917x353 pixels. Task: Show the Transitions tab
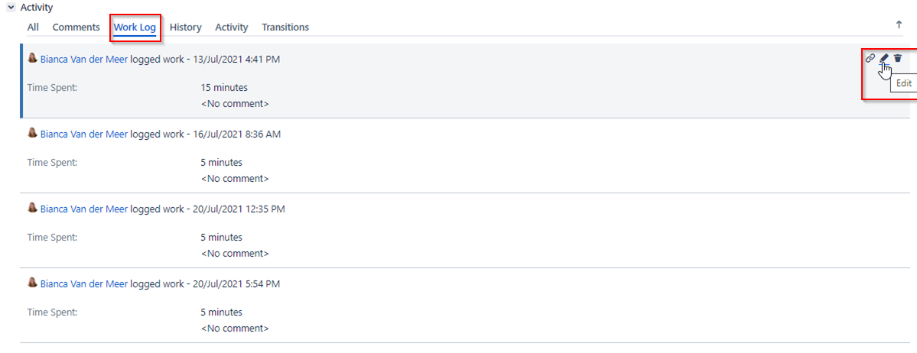[x=285, y=27]
